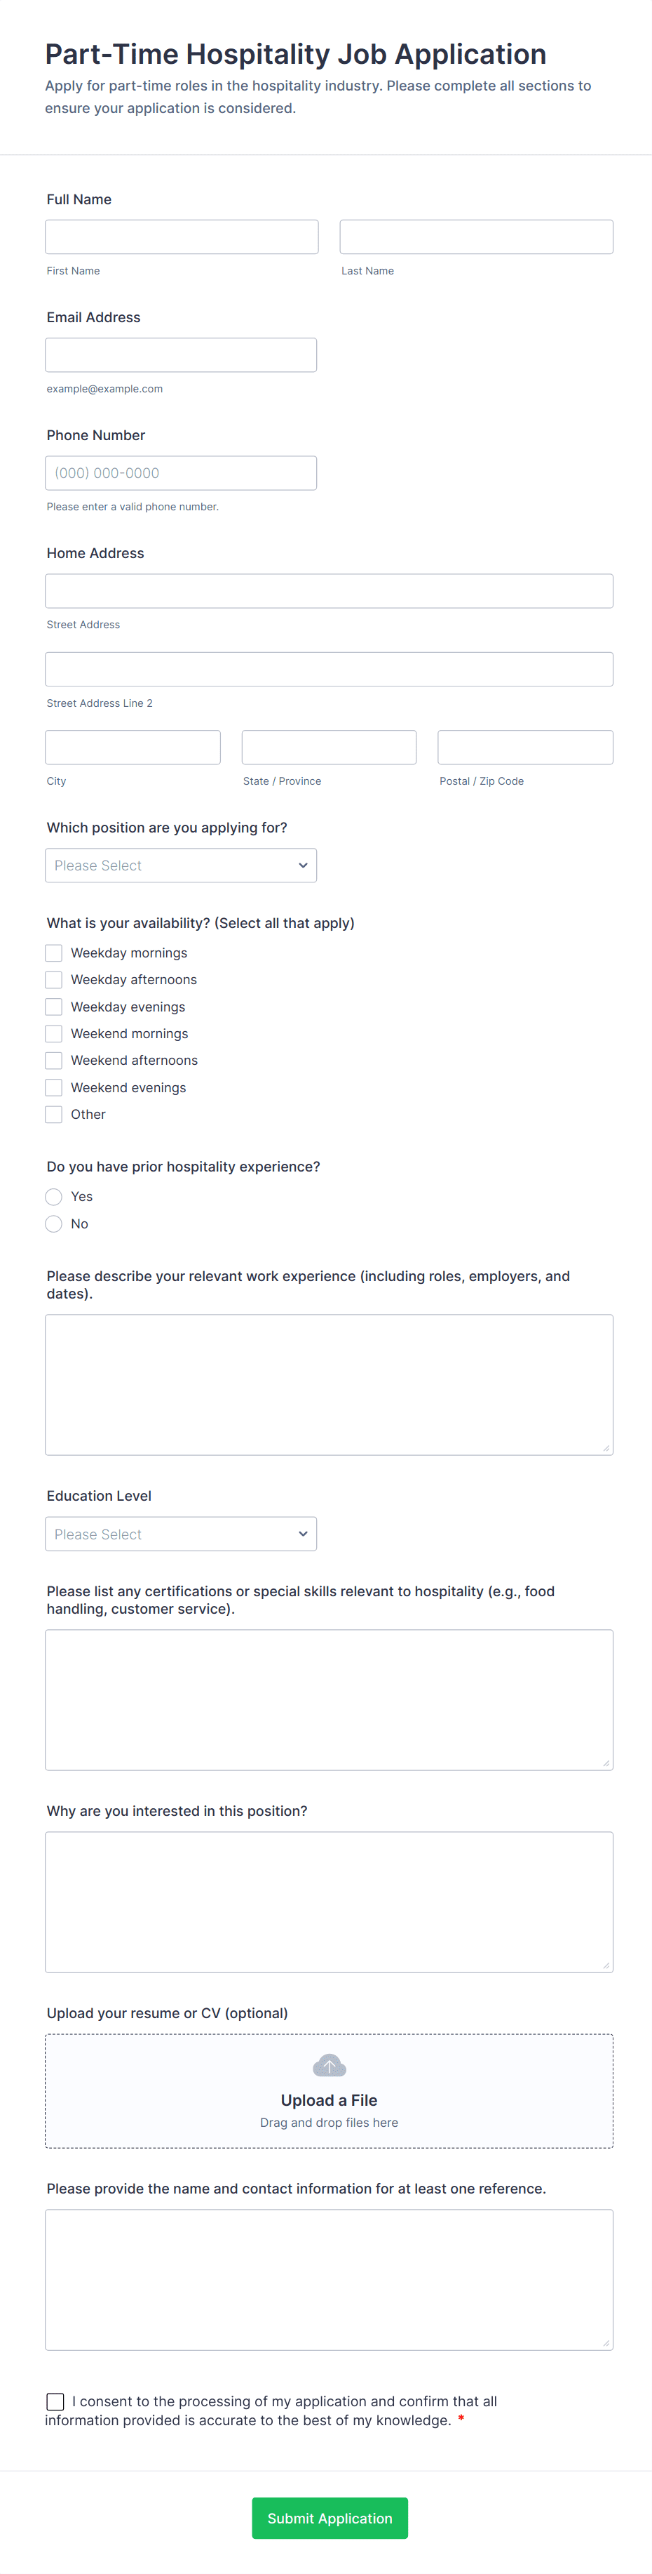Enable the consent confirmation checkbox
The width and height of the screenshot is (652, 2574).
54,2402
